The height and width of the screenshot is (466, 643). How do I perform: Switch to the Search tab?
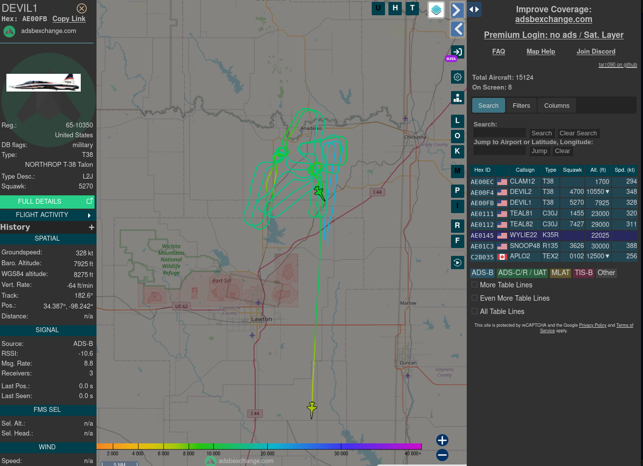pos(488,105)
